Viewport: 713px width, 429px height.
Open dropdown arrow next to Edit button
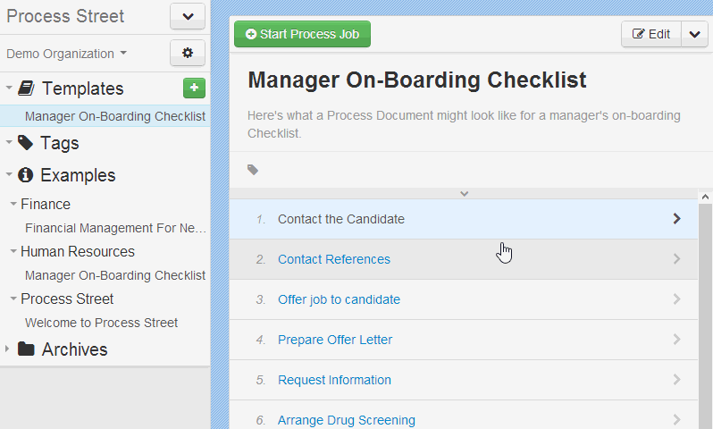(694, 34)
